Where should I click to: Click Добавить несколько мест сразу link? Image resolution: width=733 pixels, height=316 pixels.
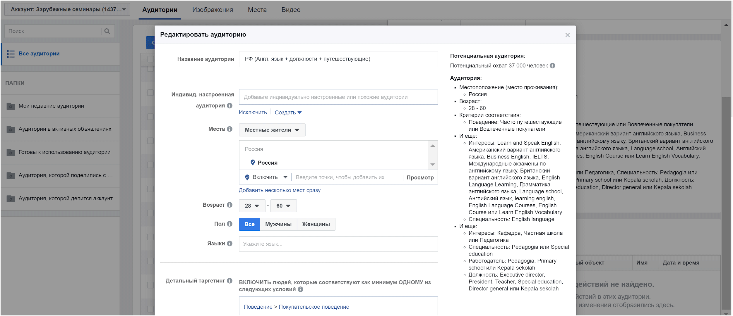(280, 190)
